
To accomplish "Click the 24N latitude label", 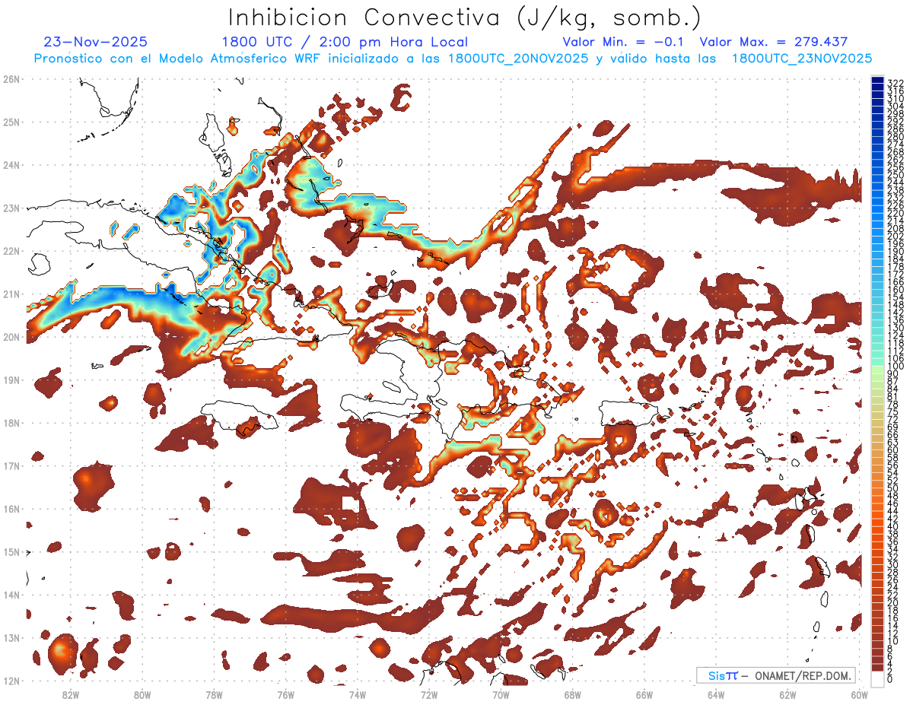I will pyautogui.click(x=11, y=165).
